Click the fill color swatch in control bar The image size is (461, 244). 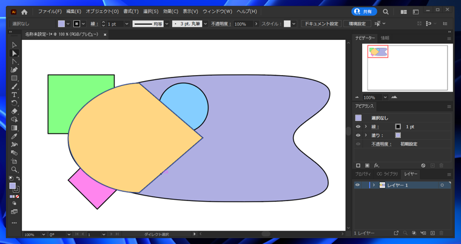pyautogui.click(x=61, y=24)
